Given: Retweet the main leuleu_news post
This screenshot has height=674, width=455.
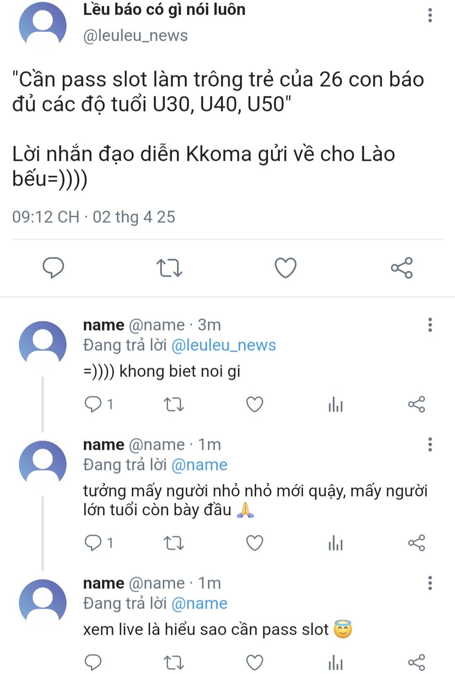Looking at the screenshot, I should 169,267.
